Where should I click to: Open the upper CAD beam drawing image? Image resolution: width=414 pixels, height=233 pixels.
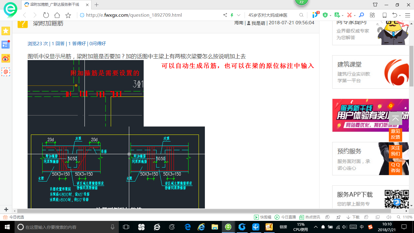tap(85, 93)
